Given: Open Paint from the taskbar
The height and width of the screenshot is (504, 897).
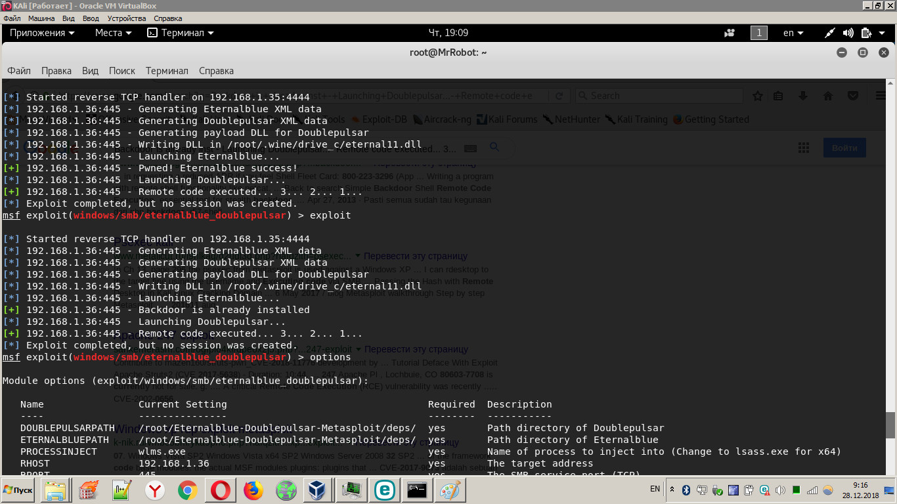Looking at the screenshot, I should [x=450, y=490].
